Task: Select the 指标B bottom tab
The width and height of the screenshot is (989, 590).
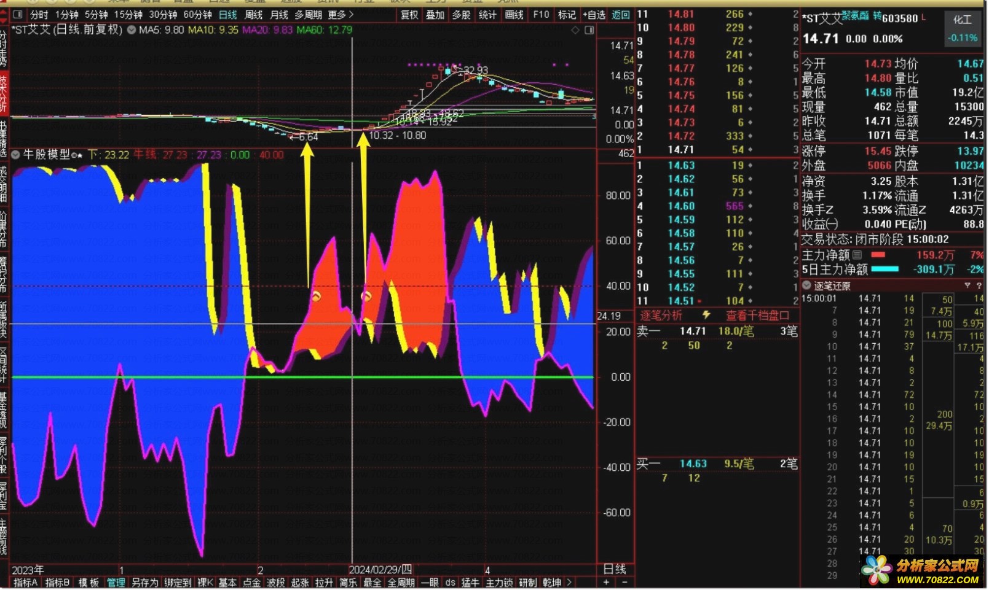Action: click(57, 583)
